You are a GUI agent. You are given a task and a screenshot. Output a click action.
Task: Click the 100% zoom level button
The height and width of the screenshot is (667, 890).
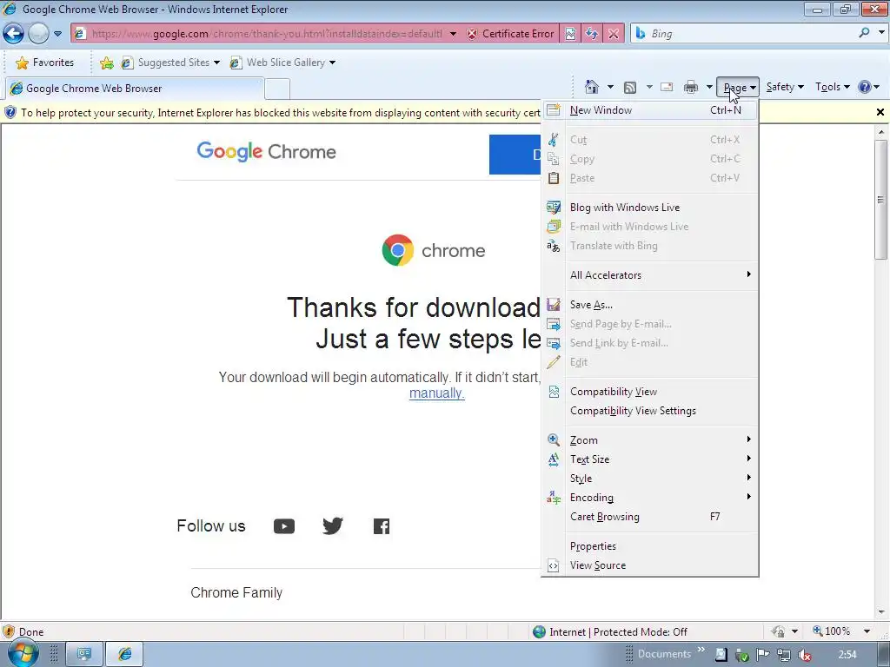832,631
